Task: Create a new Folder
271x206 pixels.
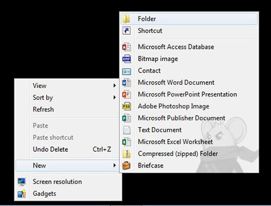Action: (189, 19)
